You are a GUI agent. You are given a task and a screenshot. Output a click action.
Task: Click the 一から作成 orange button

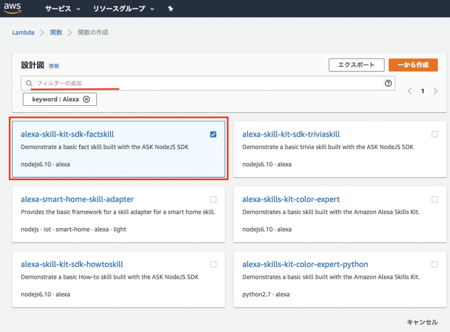coord(413,65)
